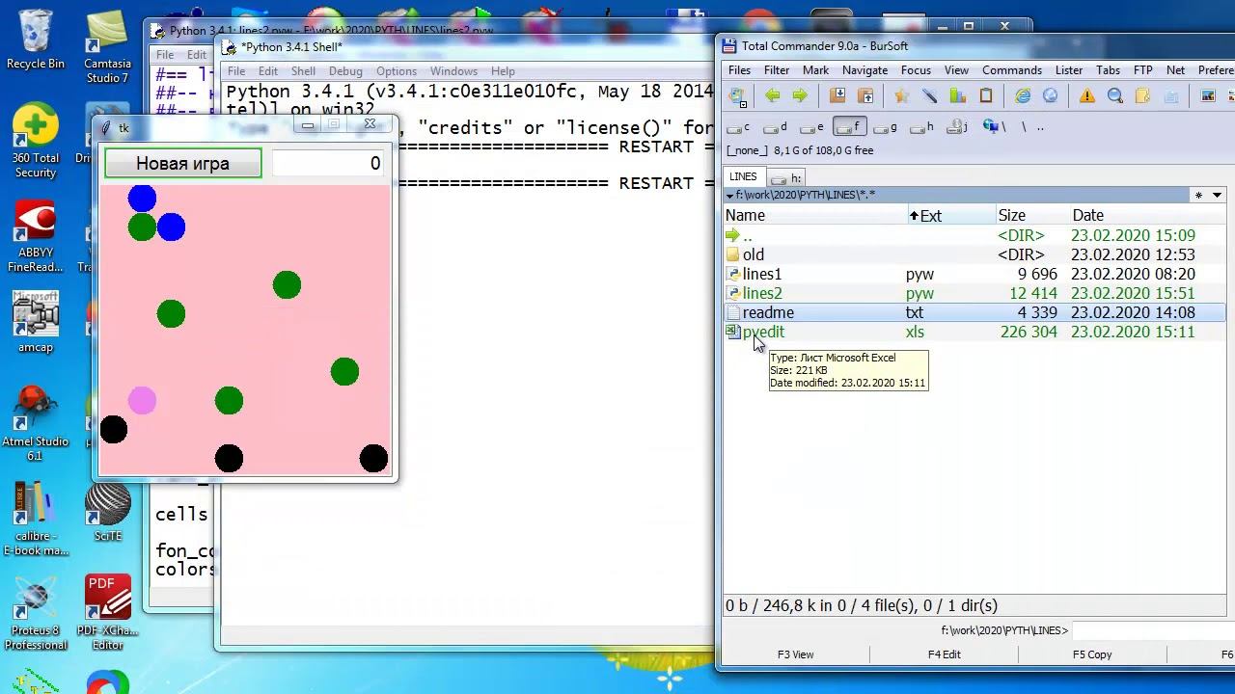Switch to optical drive j in drive bar
Screen dimensions: 1235x694
click(957, 126)
